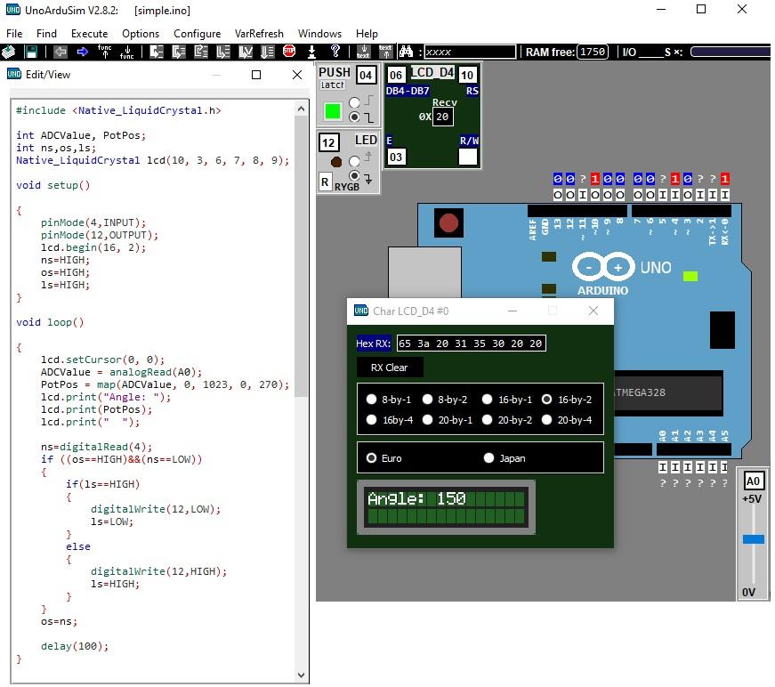
Task: Click the code editor scroll-up arrow
Action: (302, 109)
